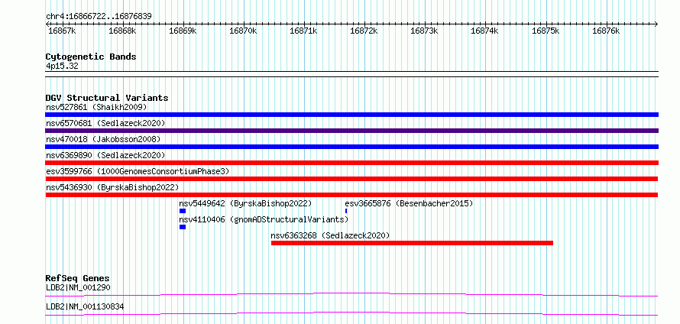Select the purple nsv6570681 variant bar
680x324 pixels.
(351, 131)
